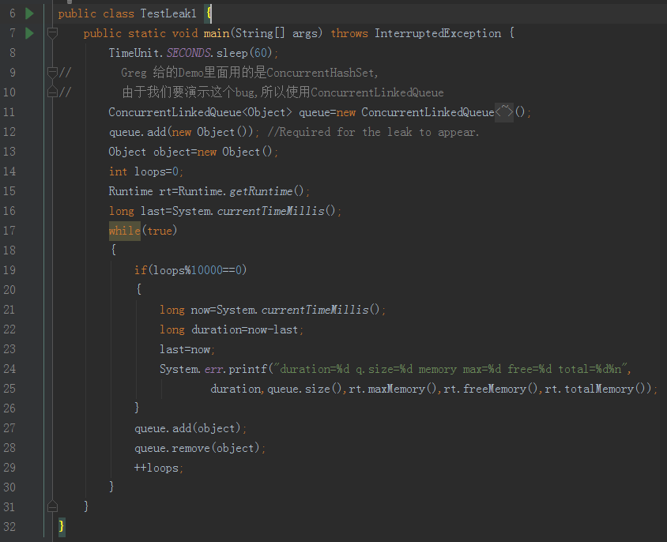Click highlighted closing brace on line 32
Image resolution: width=667 pixels, height=542 pixels.
point(62,527)
